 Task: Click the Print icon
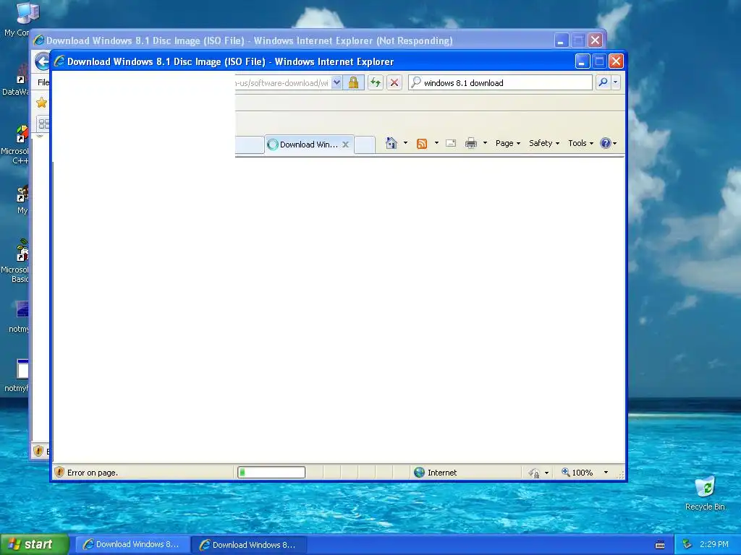tap(470, 144)
